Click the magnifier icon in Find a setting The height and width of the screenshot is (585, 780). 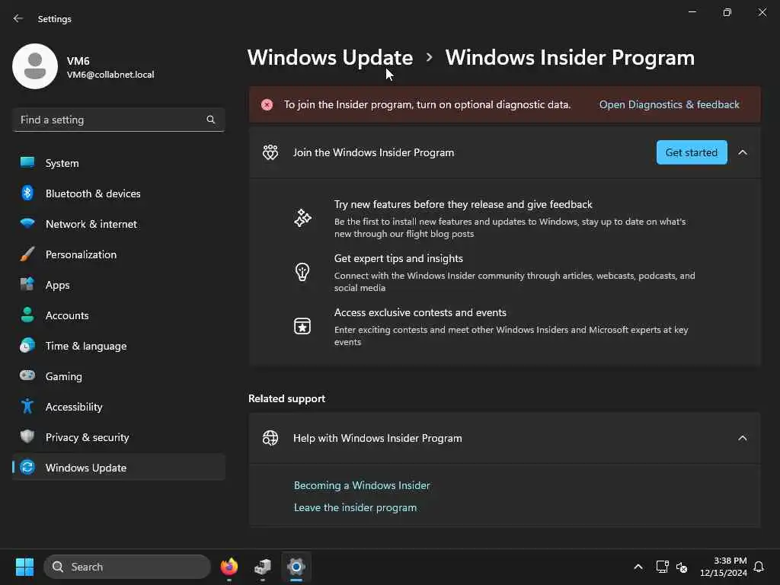pos(211,120)
